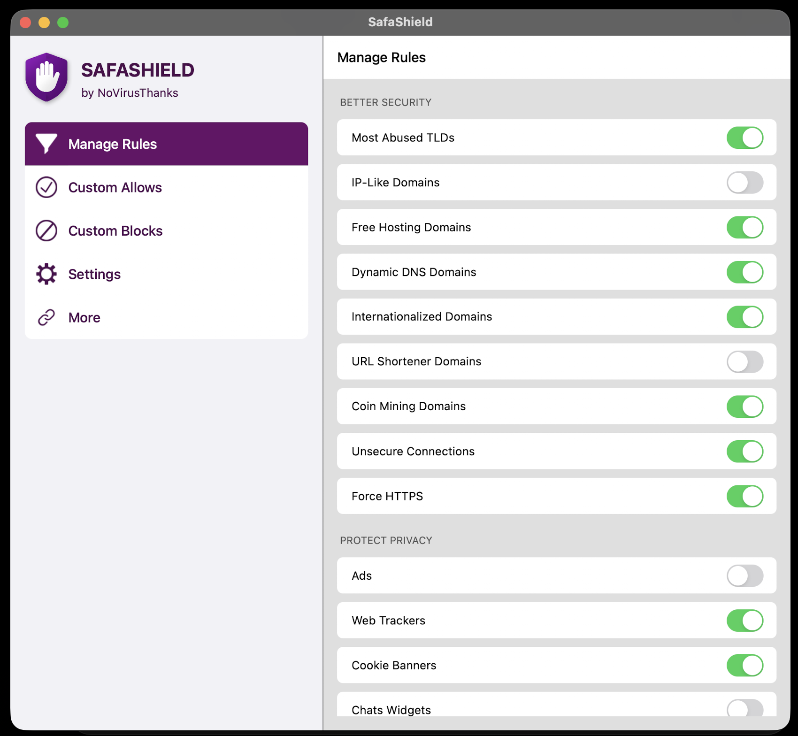The height and width of the screenshot is (736, 798).
Task: Click the chain link icon for More
Action: pyautogui.click(x=46, y=318)
